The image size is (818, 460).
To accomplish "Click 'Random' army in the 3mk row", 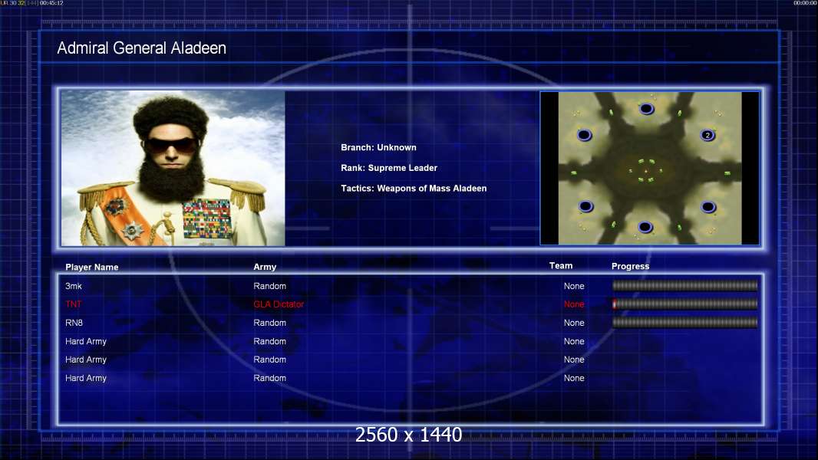I will tap(269, 286).
